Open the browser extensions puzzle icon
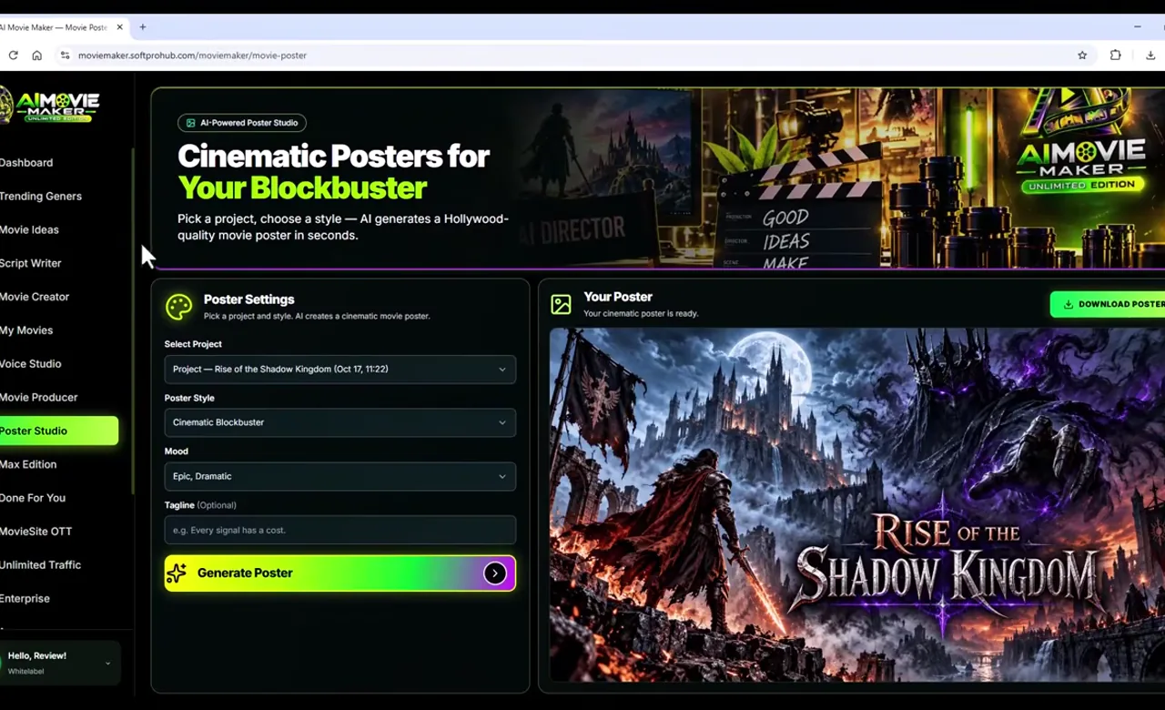The width and height of the screenshot is (1165, 710). pyautogui.click(x=1116, y=56)
